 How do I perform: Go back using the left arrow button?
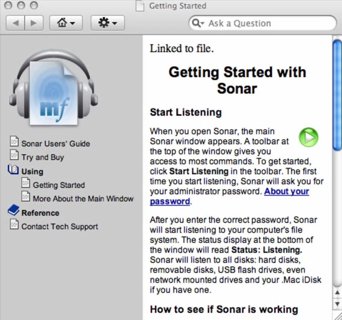tap(15, 23)
